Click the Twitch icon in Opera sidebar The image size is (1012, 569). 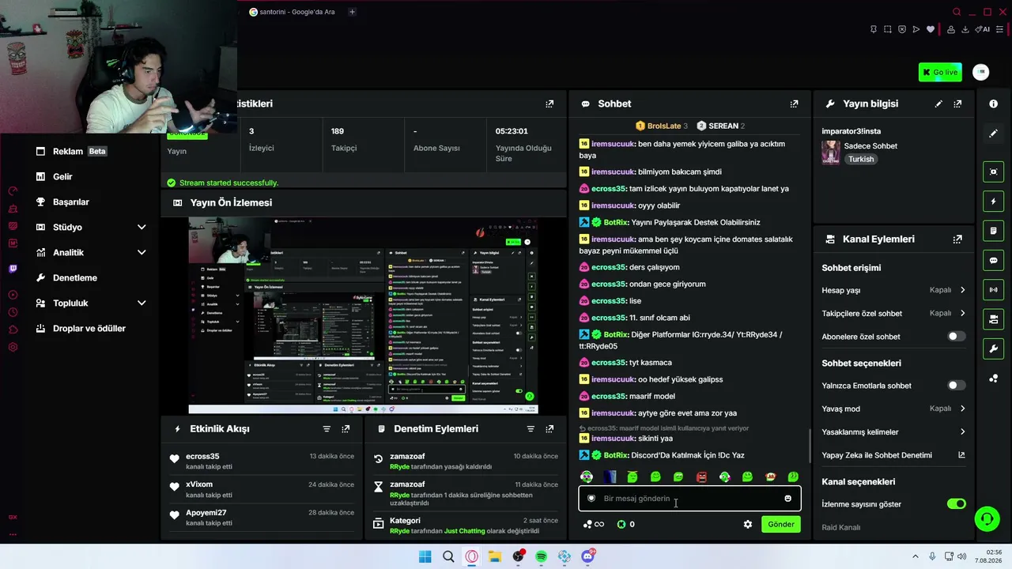click(x=13, y=269)
